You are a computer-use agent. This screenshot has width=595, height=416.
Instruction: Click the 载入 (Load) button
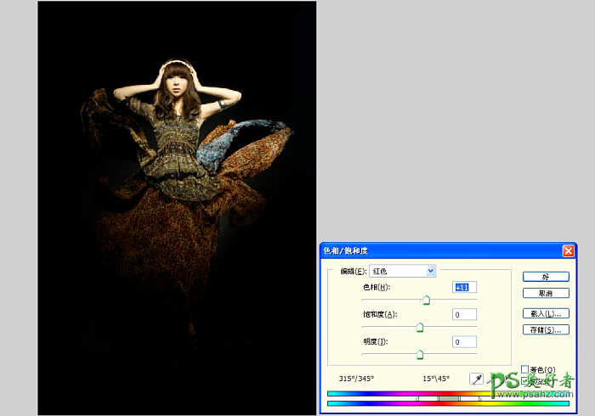(545, 313)
